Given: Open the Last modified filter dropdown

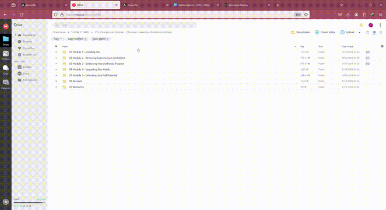Looking at the screenshot, I should tap(77, 39).
